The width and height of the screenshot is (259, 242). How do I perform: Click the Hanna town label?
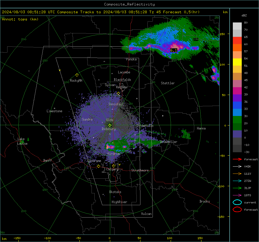coord(201,128)
